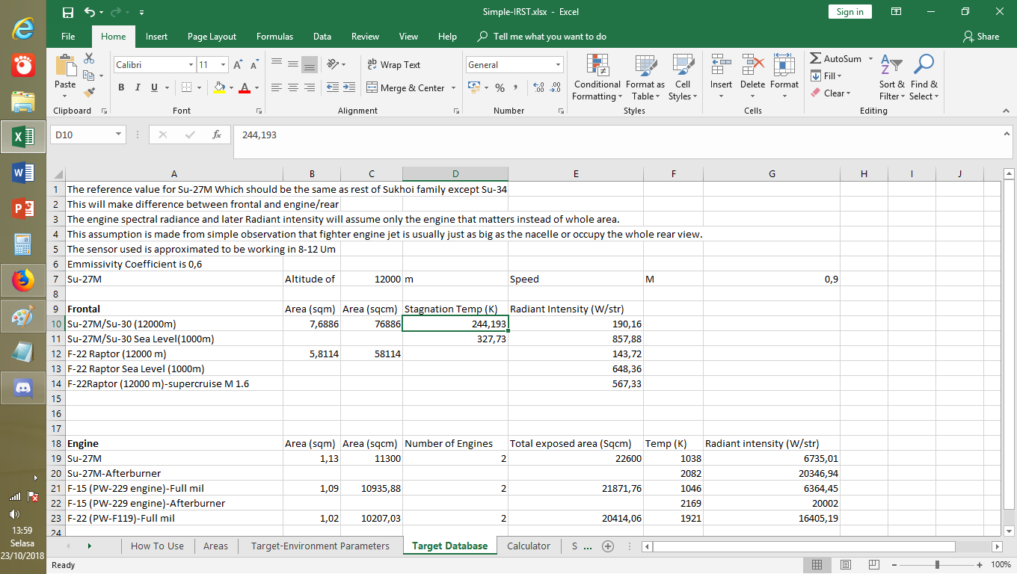This screenshot has width=1017, height=574.
Task: Open Find & Select menu
Action: 924,77
